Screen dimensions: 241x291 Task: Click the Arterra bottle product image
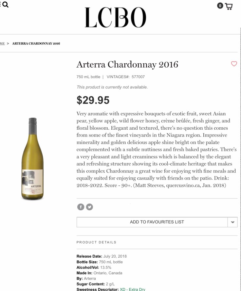(32, 159)
